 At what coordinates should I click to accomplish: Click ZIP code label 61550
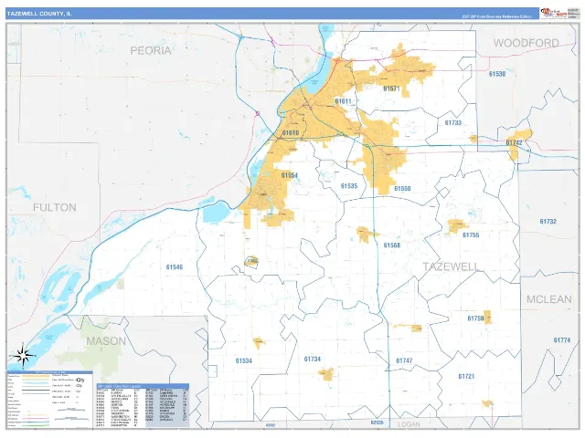click(402, 189)
